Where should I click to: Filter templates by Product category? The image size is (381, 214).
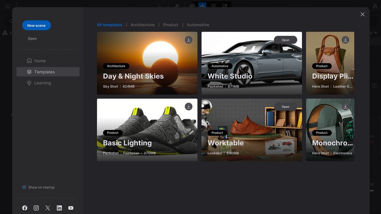pos(171,25)
